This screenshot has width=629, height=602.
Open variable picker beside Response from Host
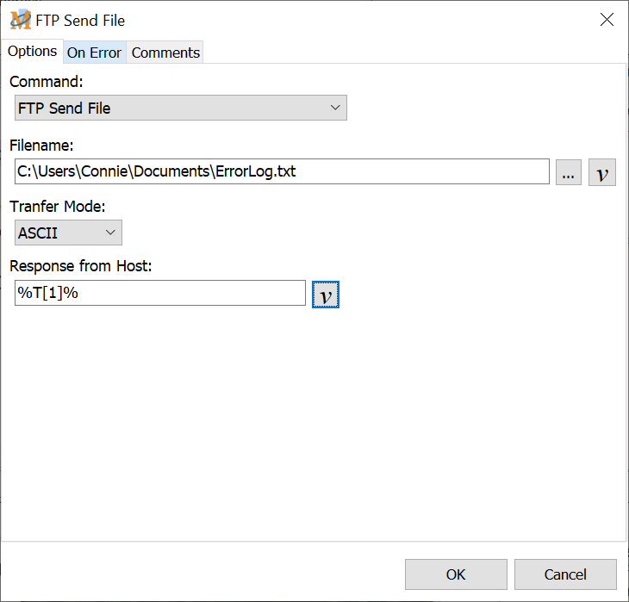[x=326, y=294]
